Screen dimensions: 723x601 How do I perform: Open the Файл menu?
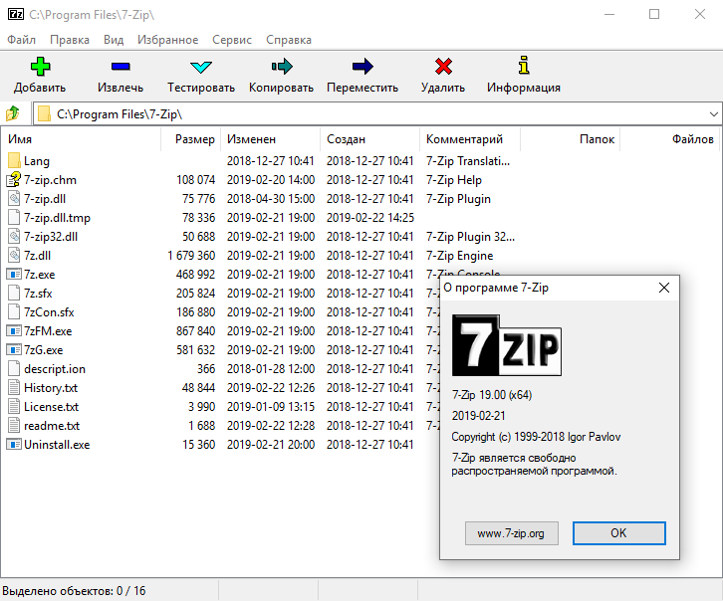[x=21, y=40]
